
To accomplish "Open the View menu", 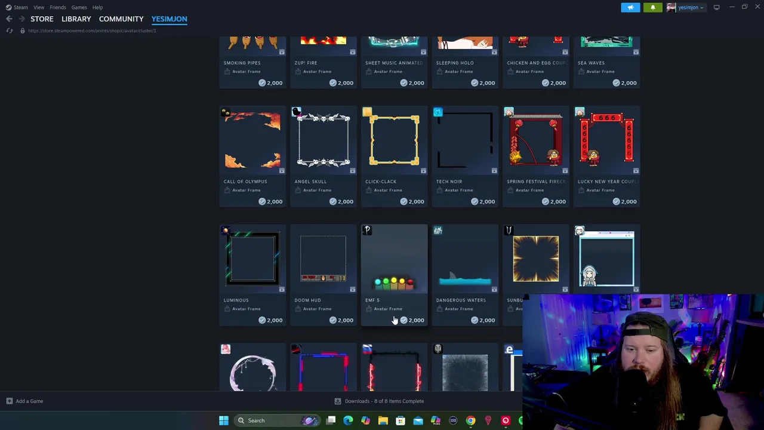I will tap(39, 7).
